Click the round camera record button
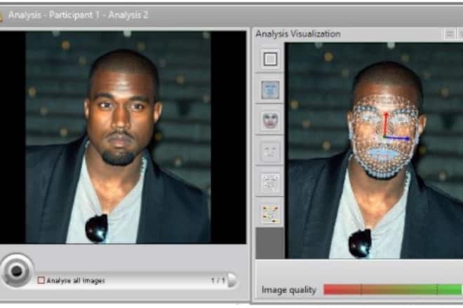The width and height of the screenshot is (463, 308). click(17, 270)
